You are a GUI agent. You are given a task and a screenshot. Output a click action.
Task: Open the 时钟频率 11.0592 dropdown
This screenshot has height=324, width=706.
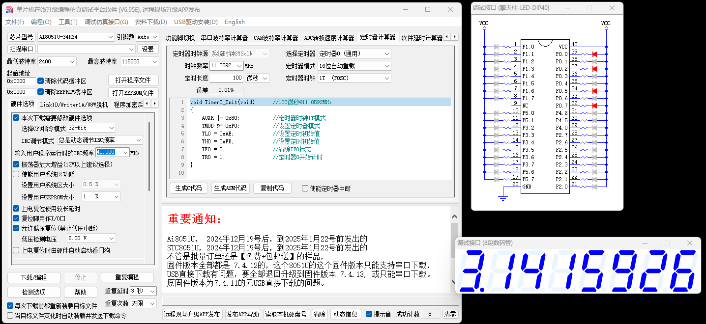coord(226,66)
